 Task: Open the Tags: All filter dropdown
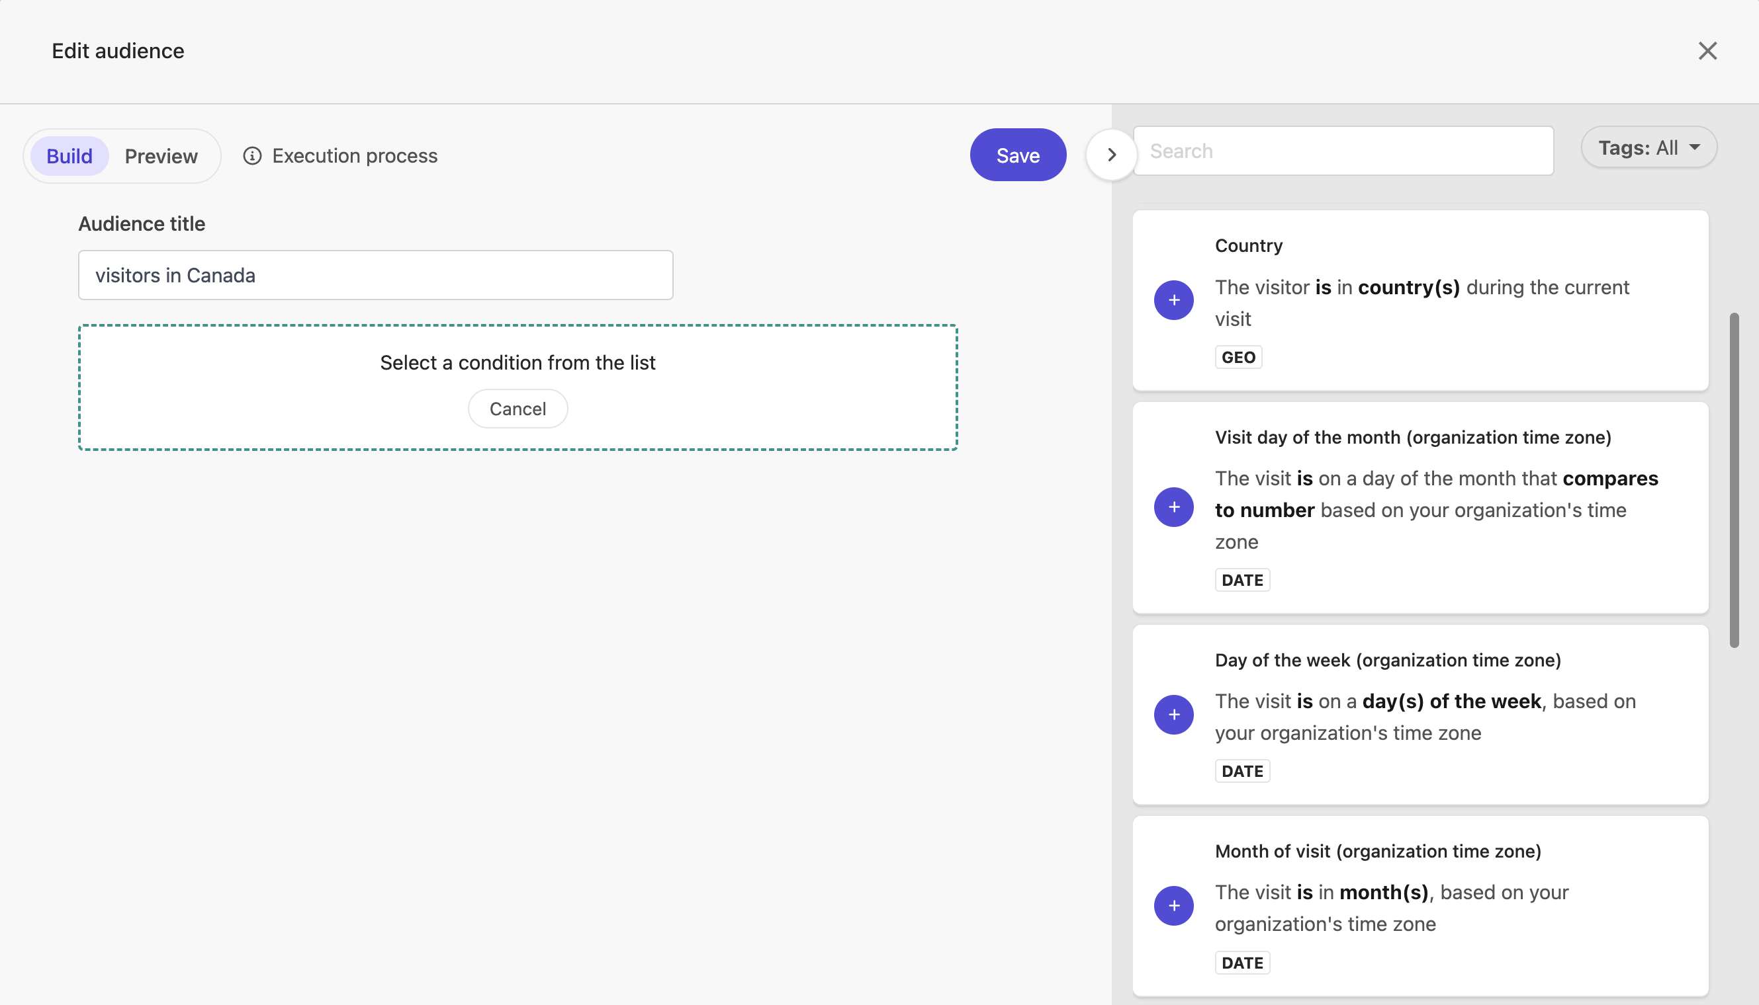[1648, 147]
